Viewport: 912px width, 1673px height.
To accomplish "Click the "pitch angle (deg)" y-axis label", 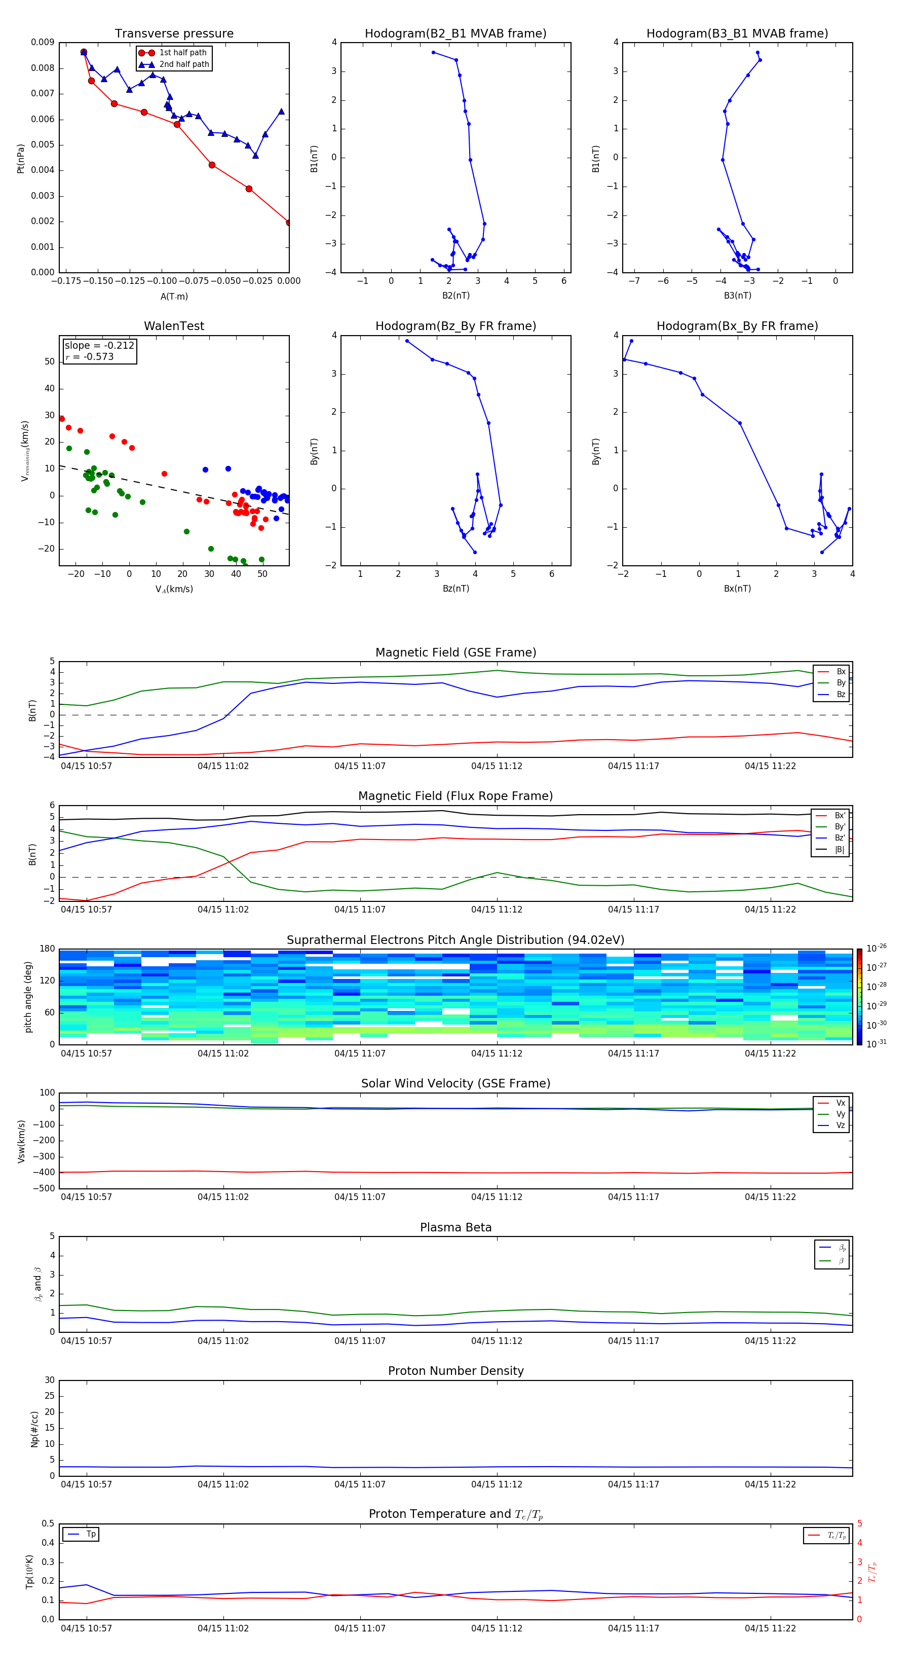I will [x=28, y=997].
